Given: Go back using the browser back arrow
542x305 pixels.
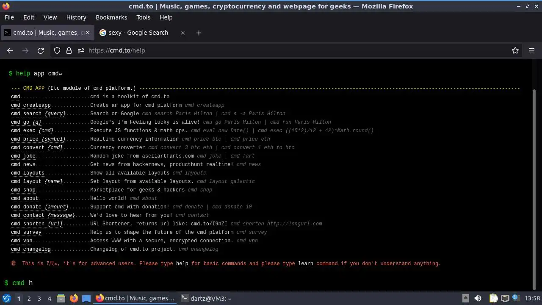Looking at the screenshot, I should coord(10,50).
